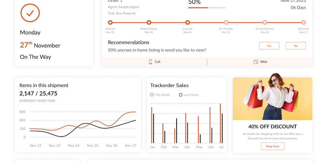Click the web browser icon beside Web
Screen dimensions: 327x163
tap(255, 62)
